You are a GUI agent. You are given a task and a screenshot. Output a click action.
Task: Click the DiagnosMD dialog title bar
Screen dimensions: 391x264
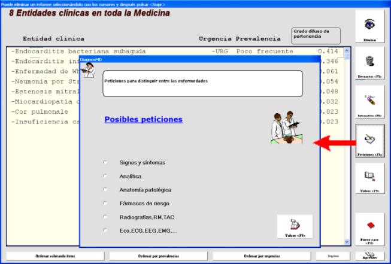[x=200, y=59]
